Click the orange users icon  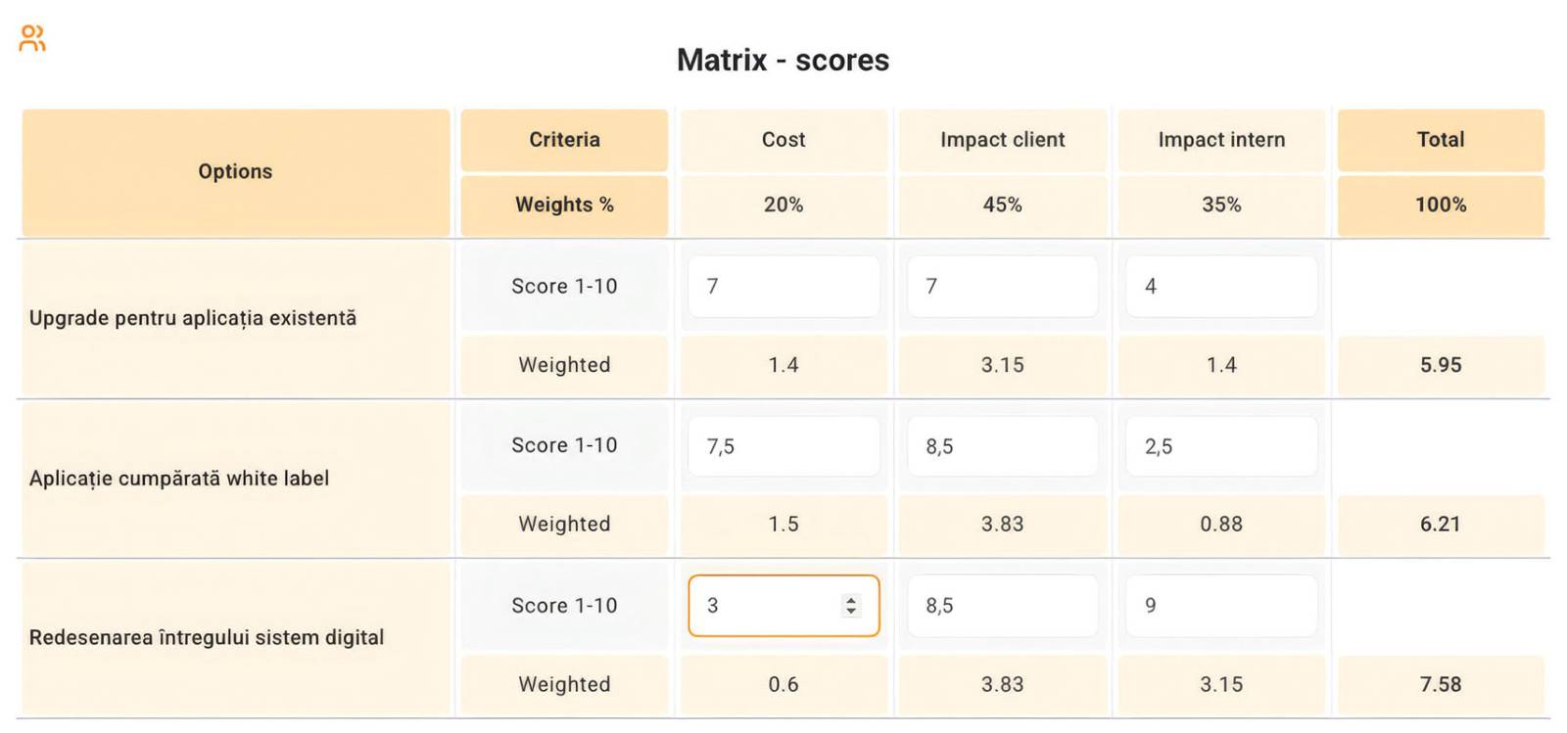(32, 38)
